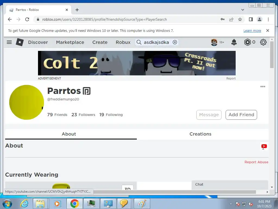Screen dimensions: 278x209
Task: Open a new browser tab
Action: click(77, 10)
